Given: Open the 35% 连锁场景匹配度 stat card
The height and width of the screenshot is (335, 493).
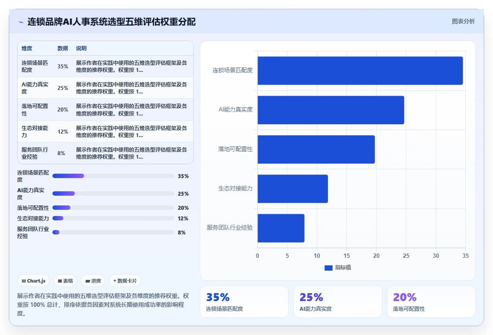Looking at the screenshot, I should coord(244,301).
